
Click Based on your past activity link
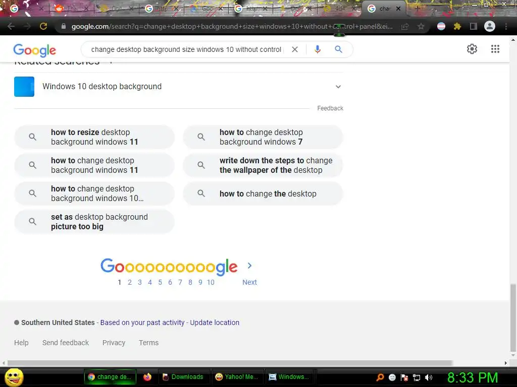pyautogui.click(x=142, y=322)
